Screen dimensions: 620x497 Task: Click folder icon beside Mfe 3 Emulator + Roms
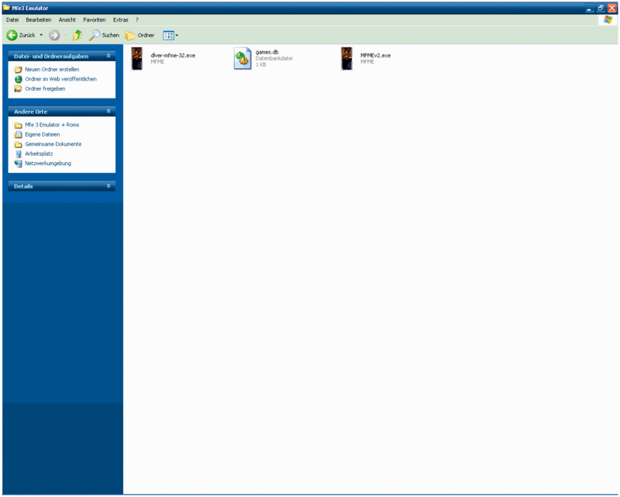click(x=18, y=125)
